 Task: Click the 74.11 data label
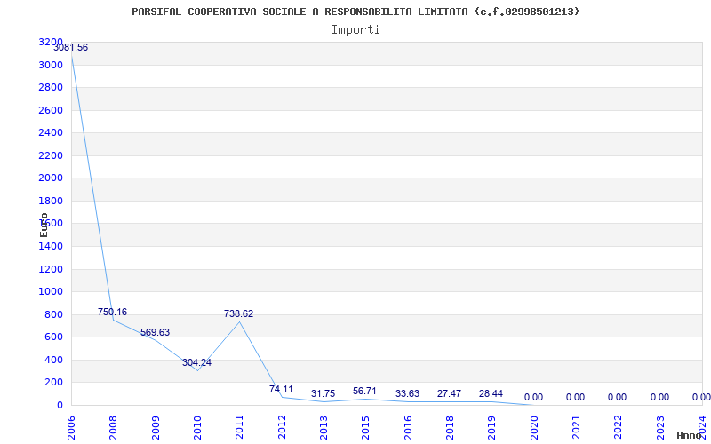click(x=281, y=389)
